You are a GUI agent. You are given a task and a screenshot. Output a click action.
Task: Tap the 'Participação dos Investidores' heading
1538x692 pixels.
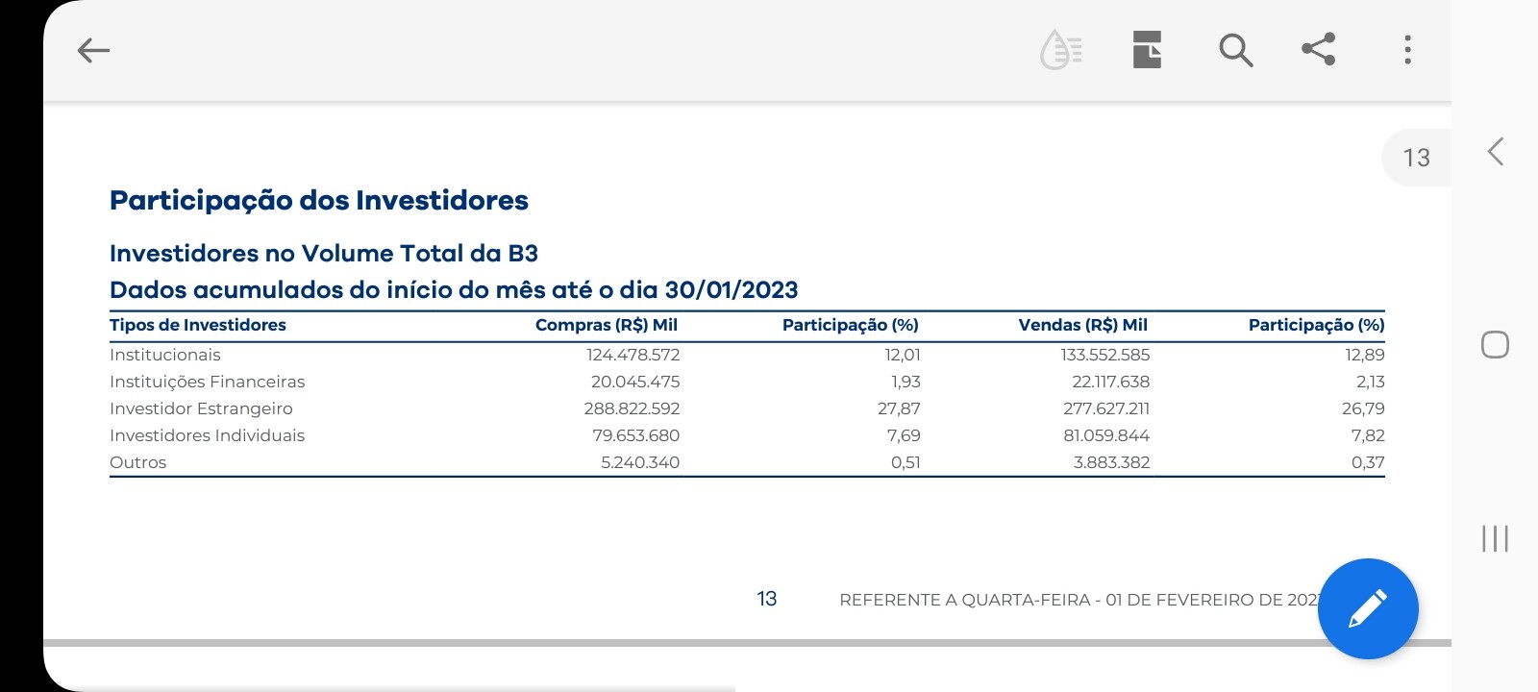319,201
